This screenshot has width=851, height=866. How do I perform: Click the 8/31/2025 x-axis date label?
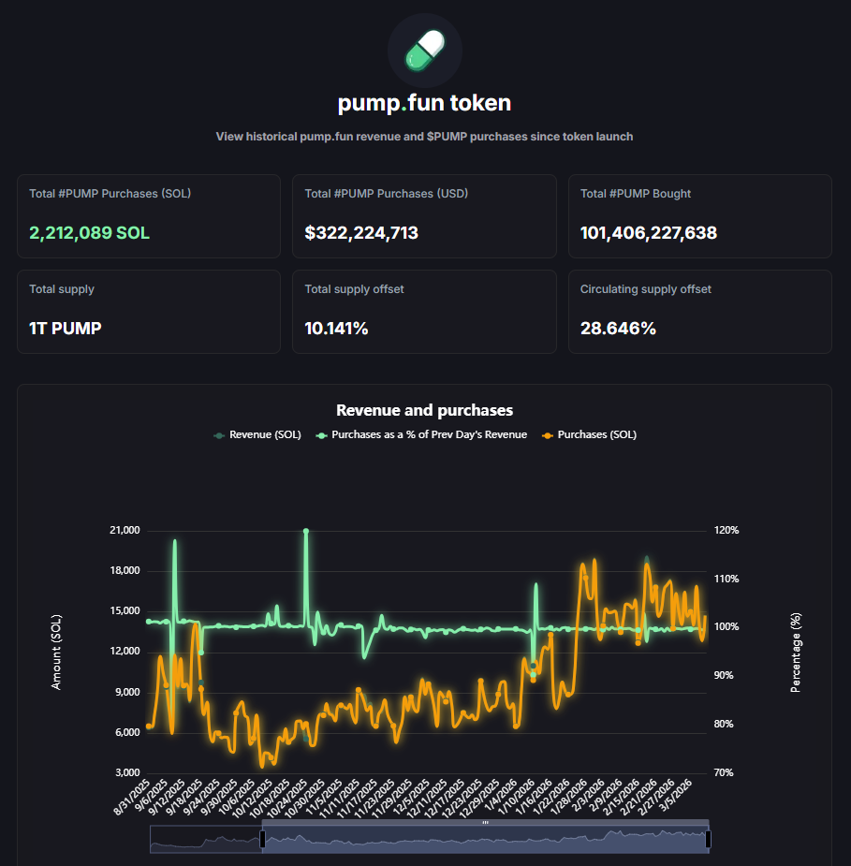[x=133, y=798]
